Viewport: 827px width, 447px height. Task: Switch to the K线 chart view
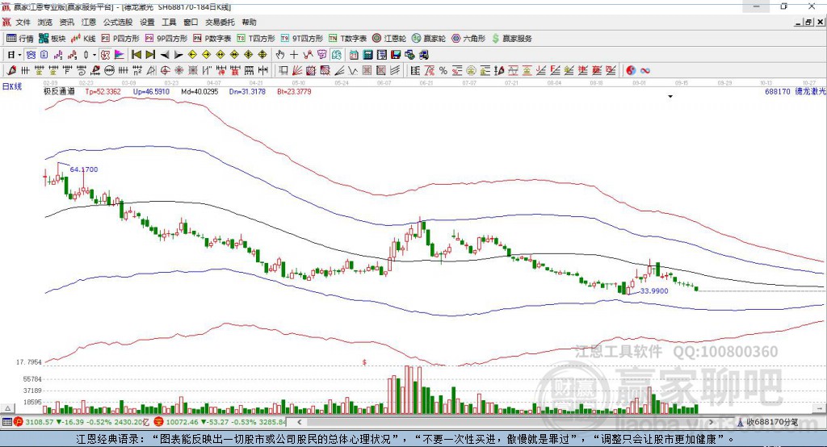click(83, 39)
